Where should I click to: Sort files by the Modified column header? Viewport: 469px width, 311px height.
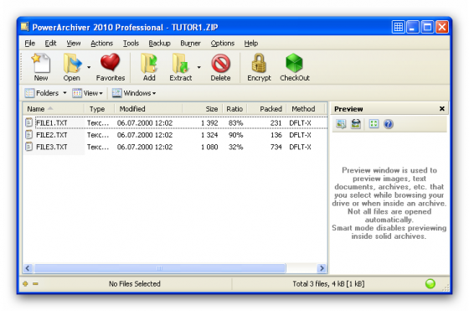[x=148, y=109]
